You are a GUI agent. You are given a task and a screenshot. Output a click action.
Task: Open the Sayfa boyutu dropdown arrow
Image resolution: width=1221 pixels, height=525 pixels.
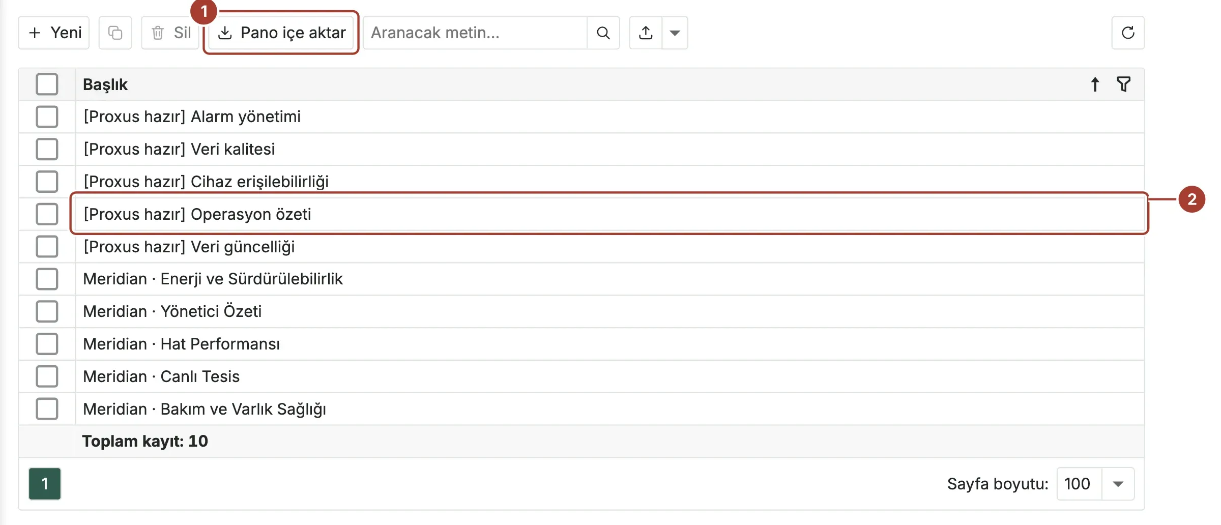point(1118,484)
